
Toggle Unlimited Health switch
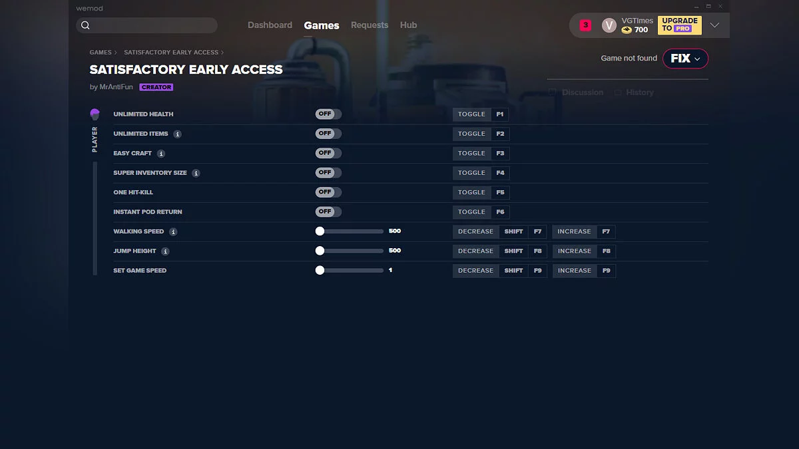click(328, 114)
